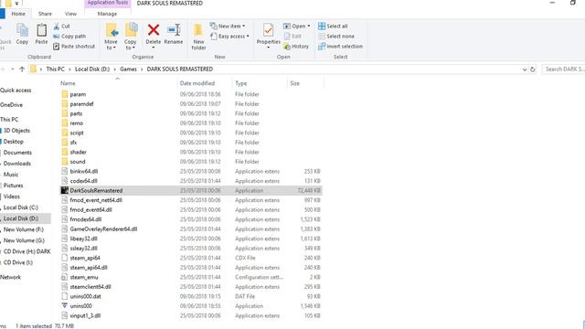The image size is (585, 329).
Task: Open New Volume (F:) in sidebar
Action: pos(24,229)
